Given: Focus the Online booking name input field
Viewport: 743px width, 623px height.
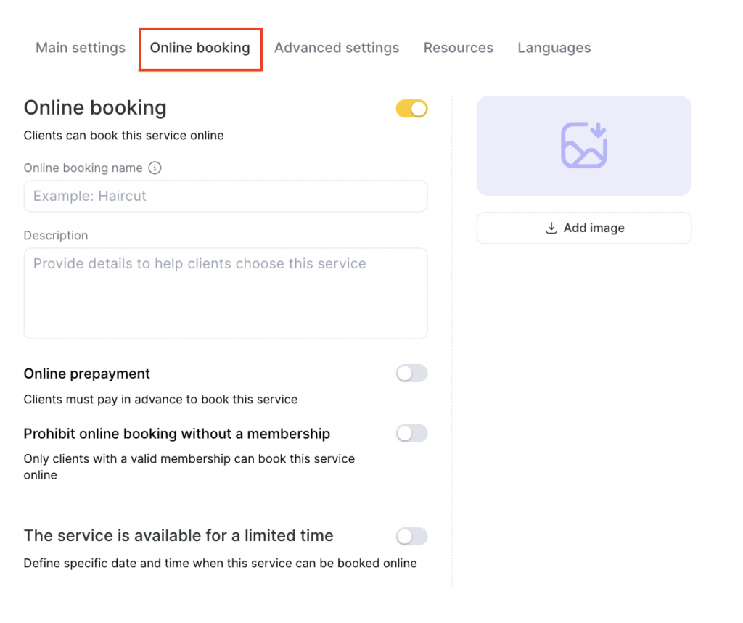Looking at the screenshot, I should pyautogui.click(x=225, y=196).
